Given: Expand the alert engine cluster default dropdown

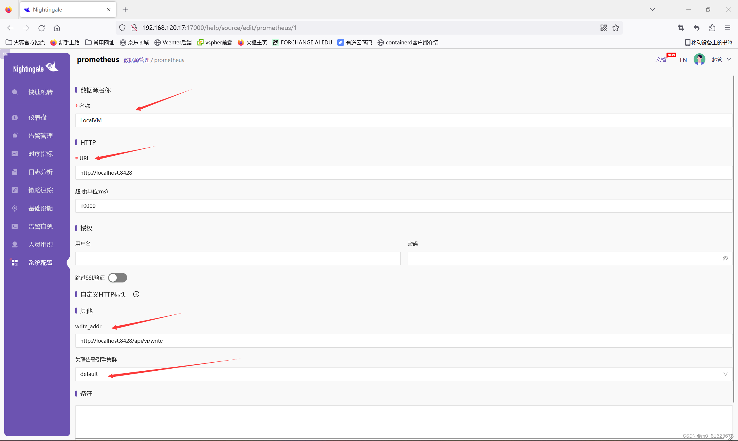Looking at the screenshot, I should pos(403,374).
